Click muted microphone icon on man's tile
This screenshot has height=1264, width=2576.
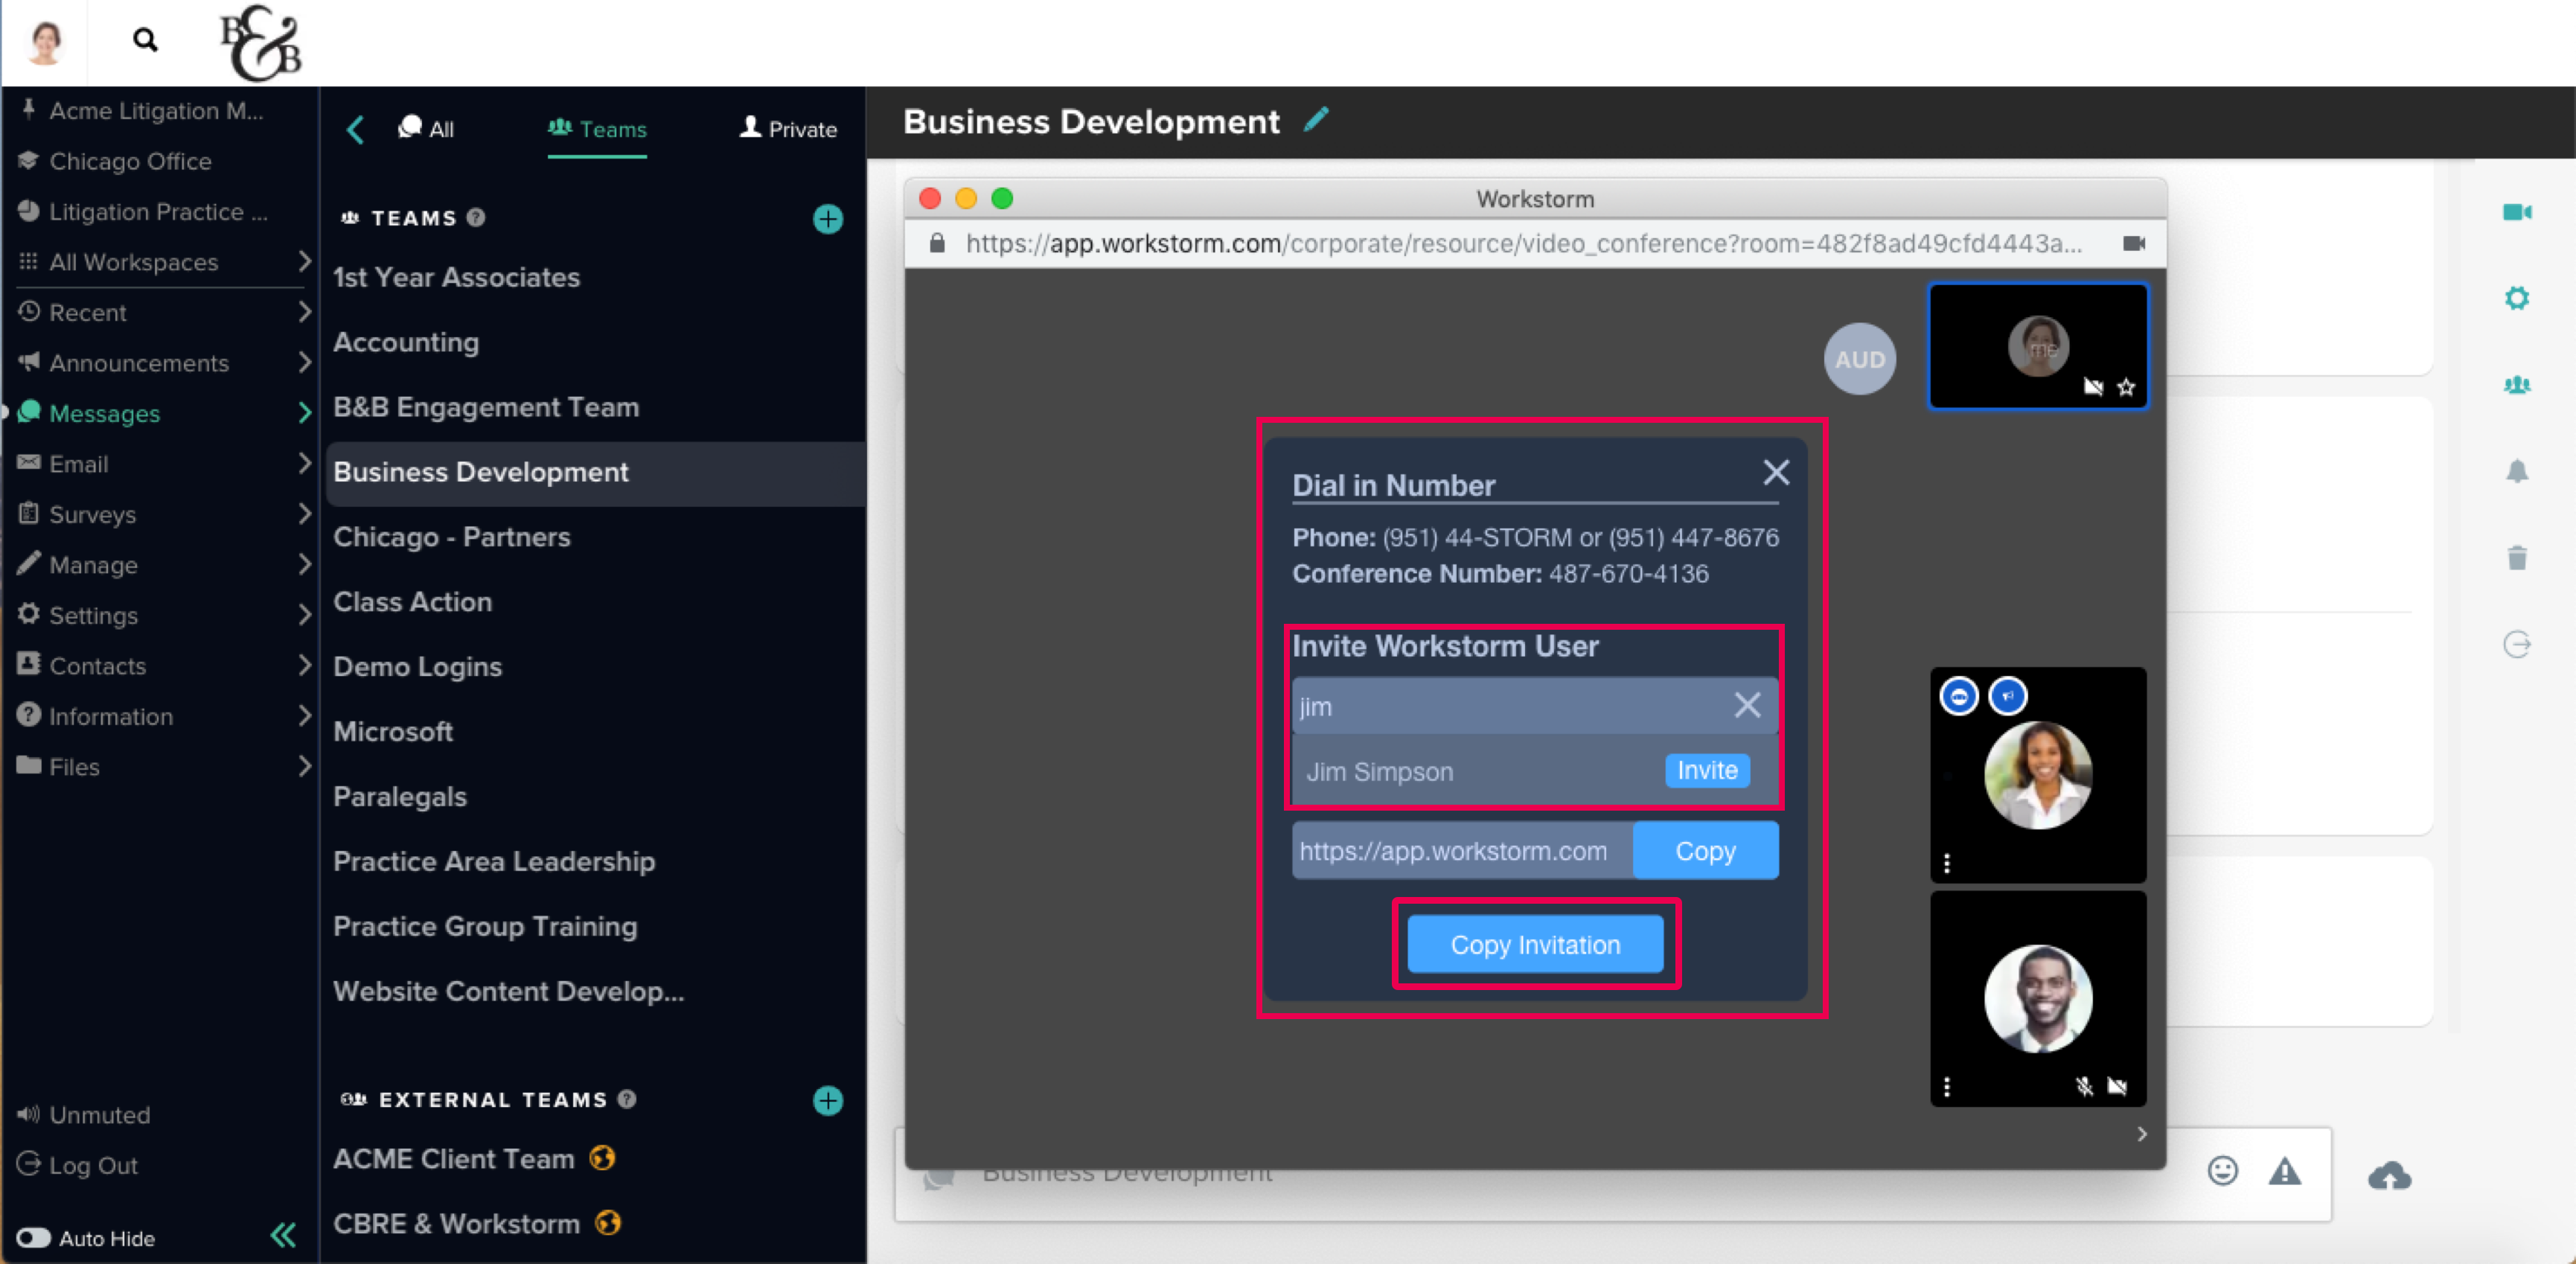2084,1087
